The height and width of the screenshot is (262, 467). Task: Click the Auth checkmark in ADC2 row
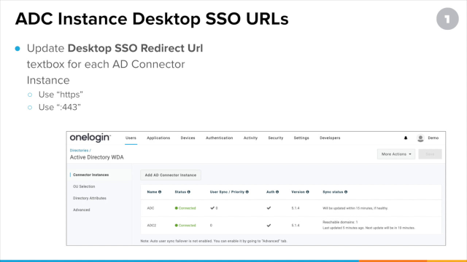pyautogui.click(x=269, y=226)
